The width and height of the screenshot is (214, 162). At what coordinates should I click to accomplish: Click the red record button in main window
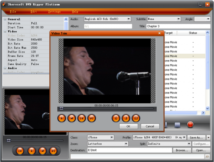[190, 124]
